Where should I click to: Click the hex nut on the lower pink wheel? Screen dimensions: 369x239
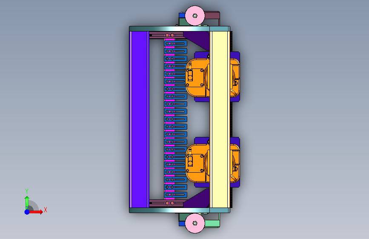tap(195, 223)
